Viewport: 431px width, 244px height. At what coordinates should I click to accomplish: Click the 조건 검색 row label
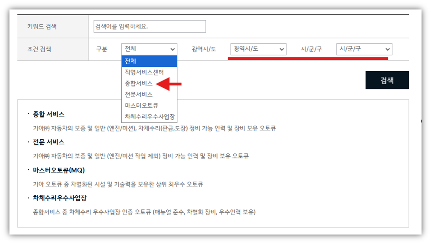tap(39, 49)
